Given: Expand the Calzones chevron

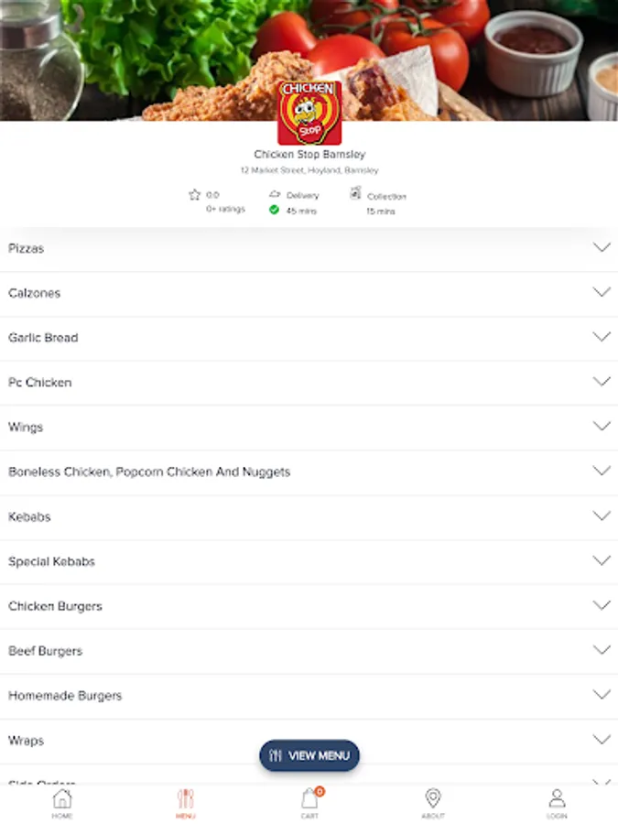Looking at the screenshot, I should [602, 292].
